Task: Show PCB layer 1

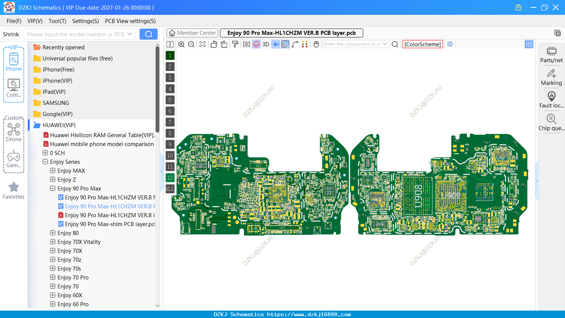Action: (170, 56)
